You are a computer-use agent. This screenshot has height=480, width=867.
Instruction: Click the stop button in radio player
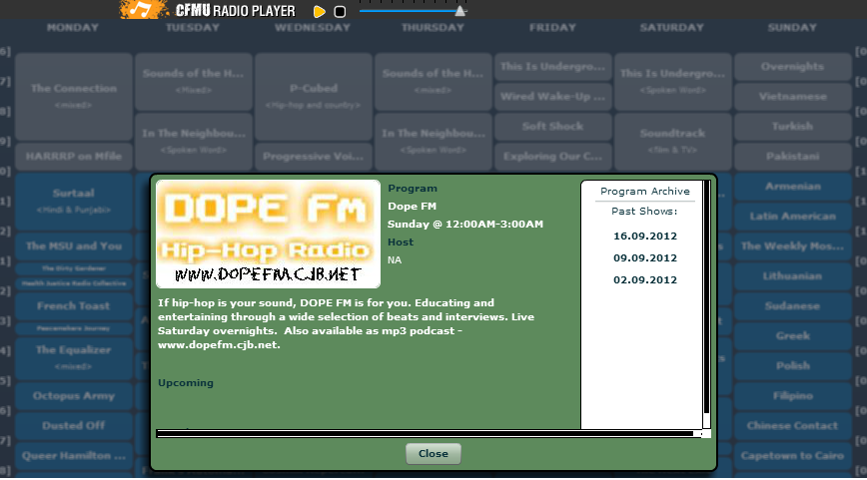(340, 12)
